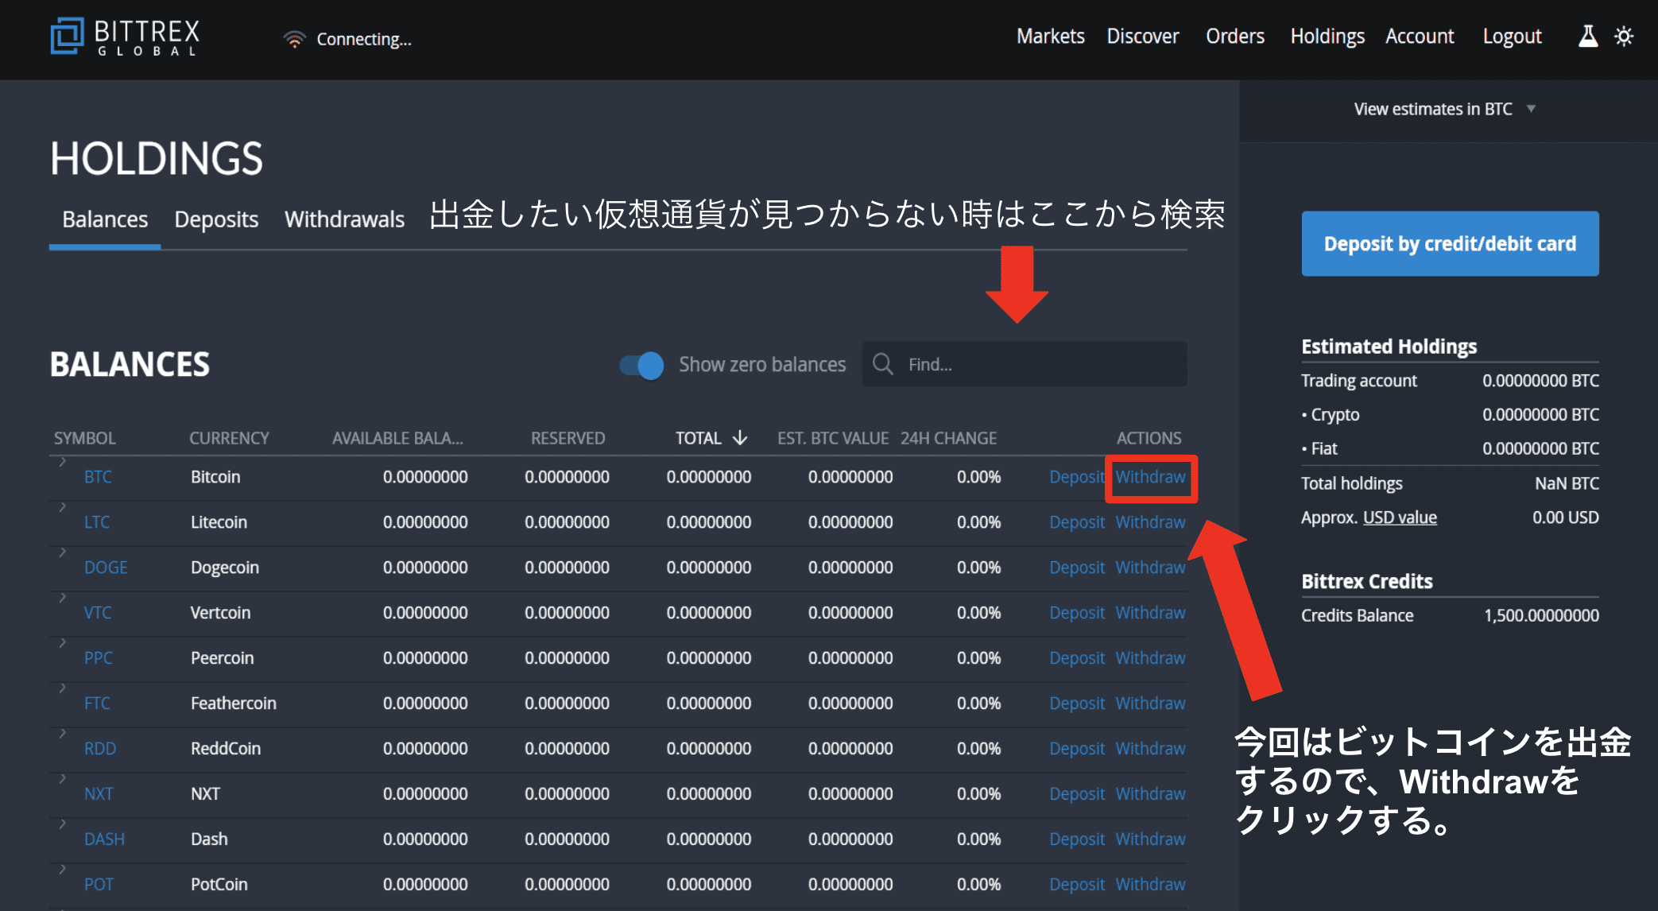Click the TOTAL sort arrow icon
This screenshot has width=1658, height=911.
pyautogui.click(x=740, y=438)
